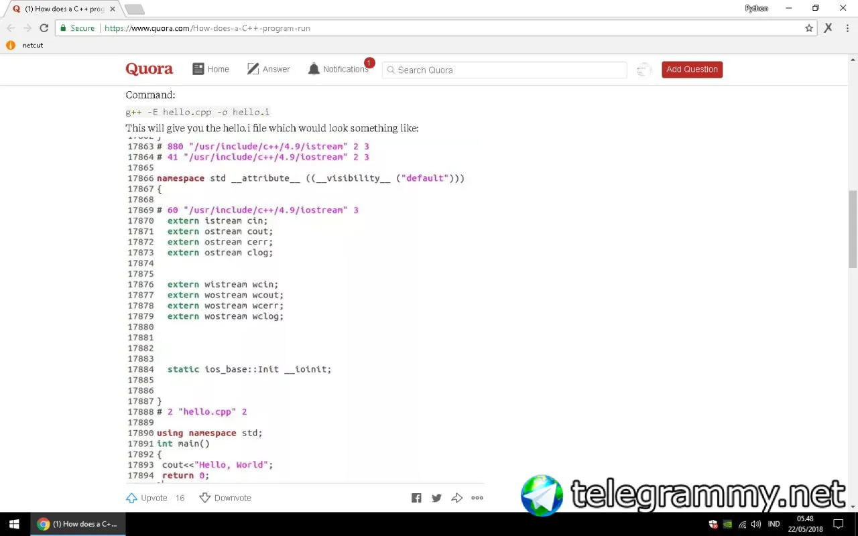Click the Quora URL address bar
The height and width of the screenshot is (536, 858).
point(436,28)
